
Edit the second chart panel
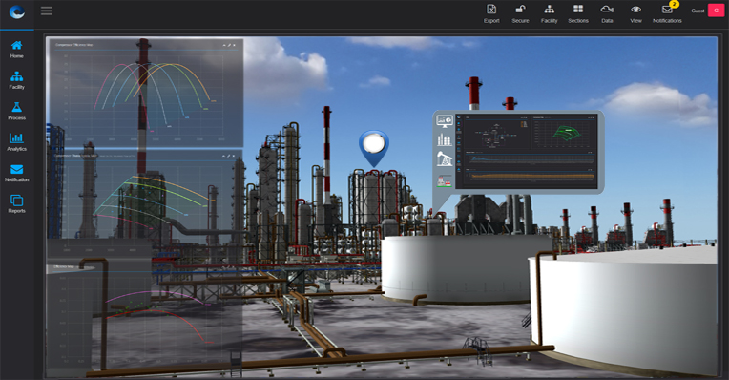point(229,156)
